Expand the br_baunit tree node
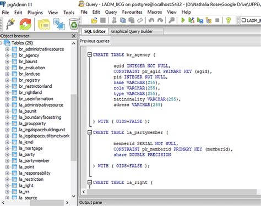261x206 pixels. (7, 62)
